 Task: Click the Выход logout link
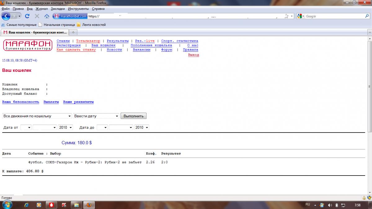pos(193,55)
